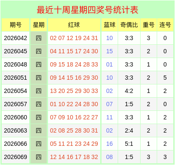
Task: Click blue ball 16 in row 2026066
Action: [110, 144]
